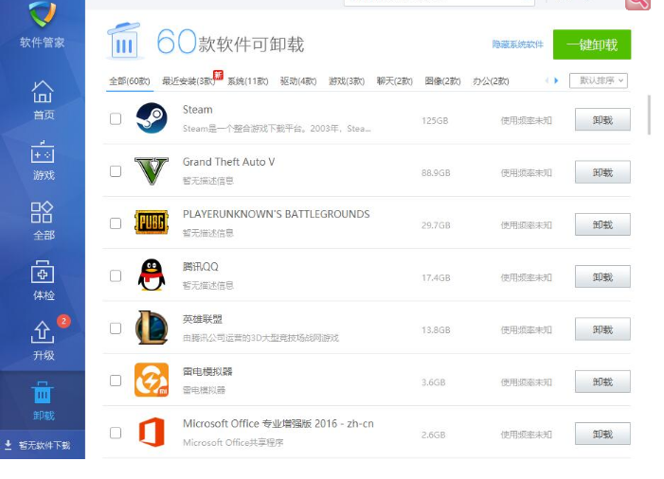The image size is (664, 479).
Task: Click the Steam app icon
Action: click(152, 118)
